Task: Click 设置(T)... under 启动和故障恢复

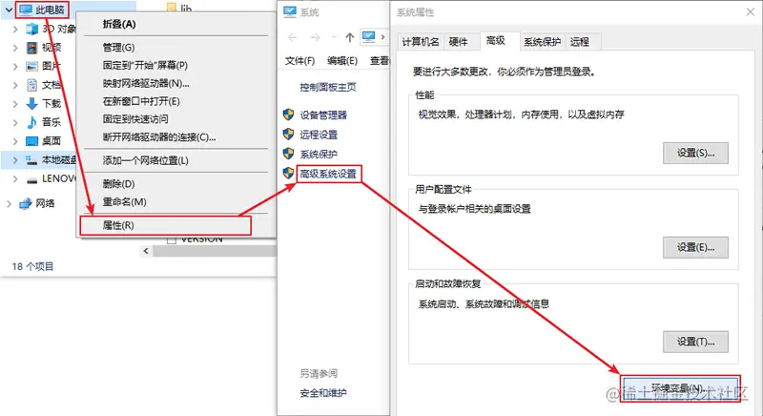Action: coord(695,342)
